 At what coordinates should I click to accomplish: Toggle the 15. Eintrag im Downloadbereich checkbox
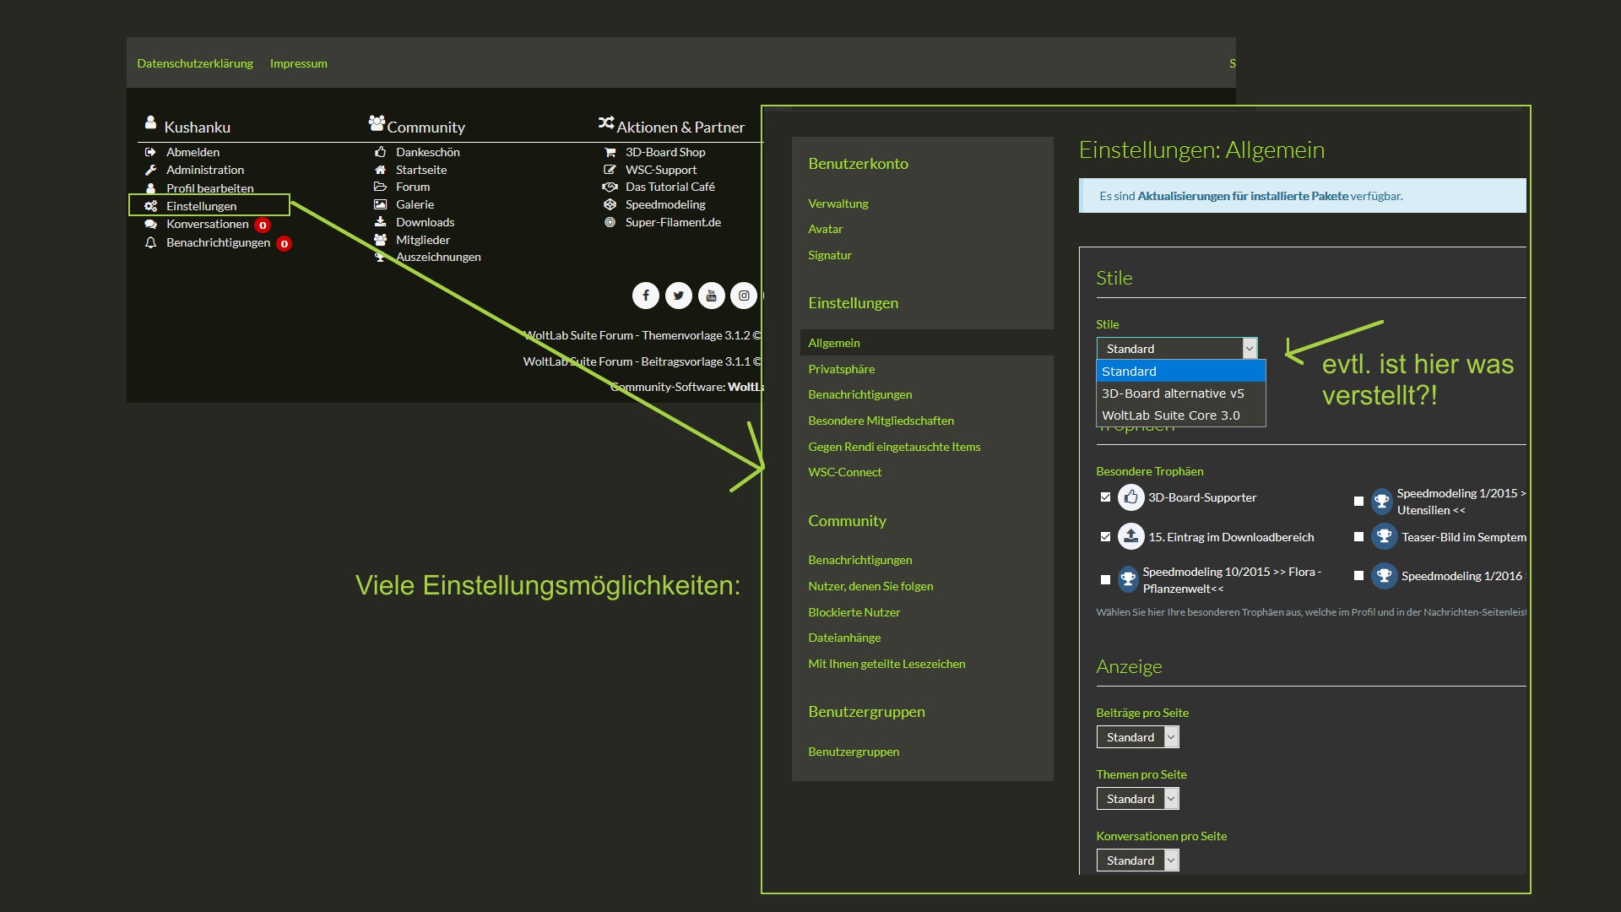1105,536
